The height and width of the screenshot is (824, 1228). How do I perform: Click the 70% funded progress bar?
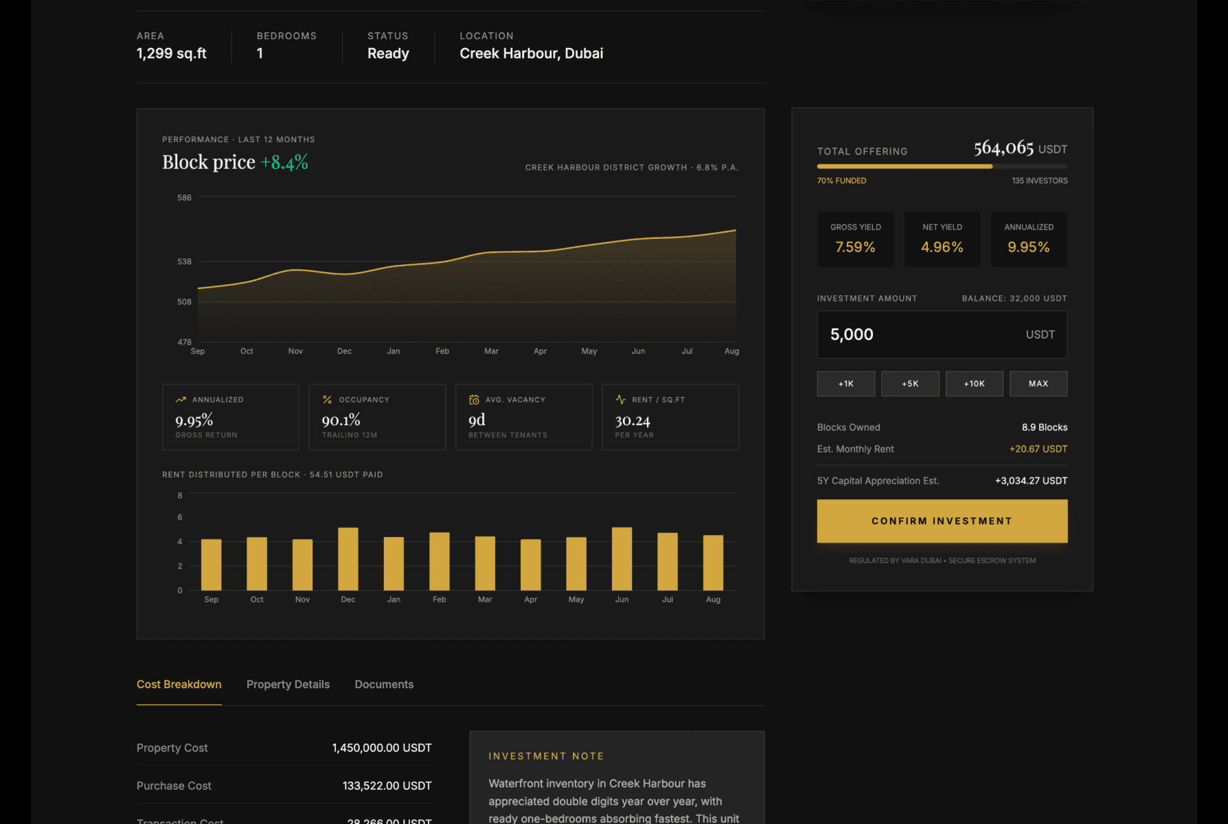click(942, 166)
